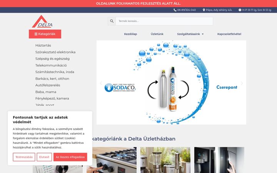
Task: Select the Autófelszerelés category
Action: point(48,85)
